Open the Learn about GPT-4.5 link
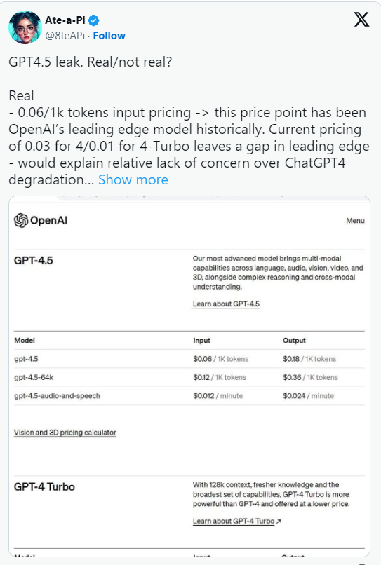The image size is (381, 565). click(x=226, y=304)
